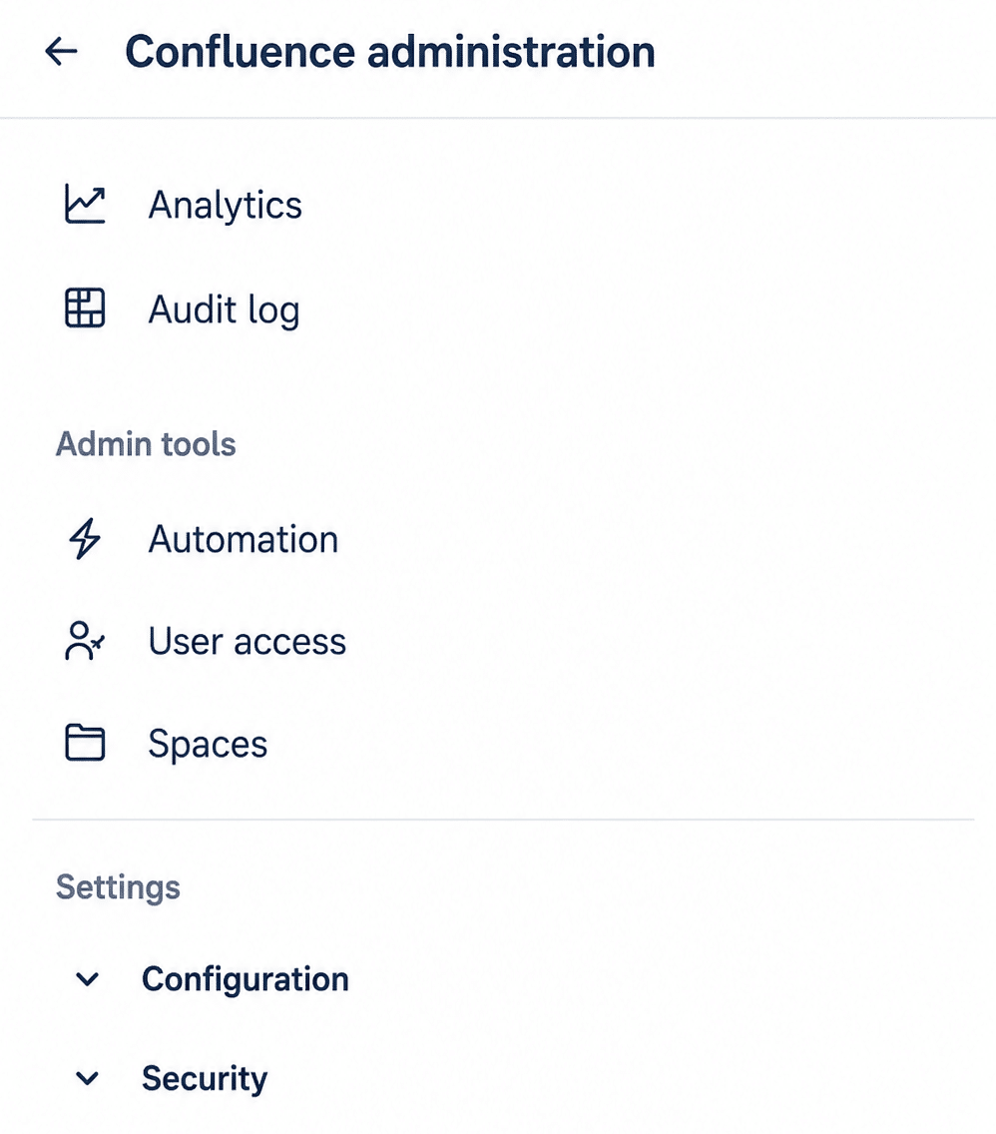
Task: Open the Analytics menu item
Action: click(x=225, y=206)
